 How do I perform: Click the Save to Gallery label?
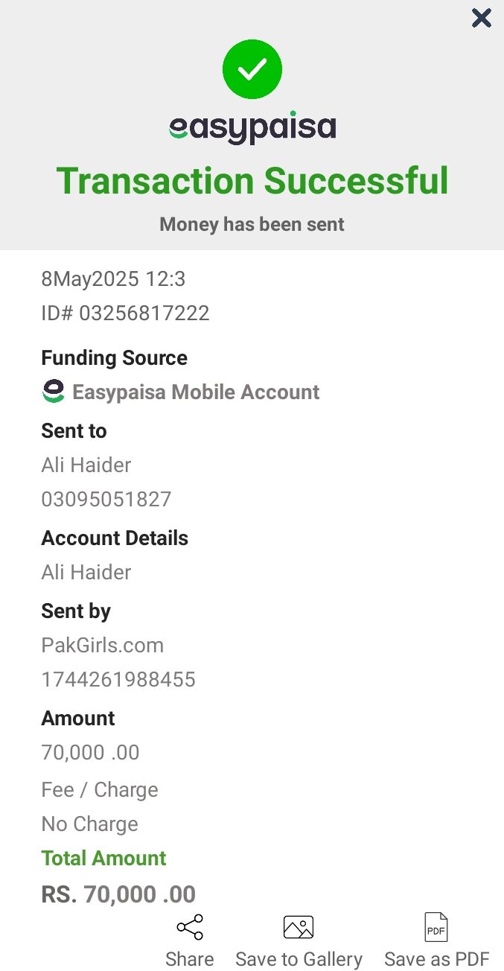pyautogui.click(x=299, y=959)
